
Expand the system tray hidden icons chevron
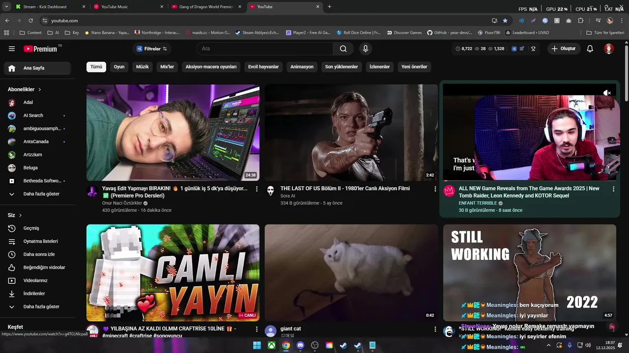[548, 345]
